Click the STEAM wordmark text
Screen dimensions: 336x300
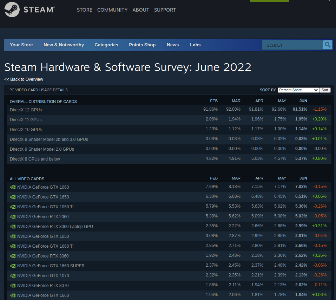[39, 9]
